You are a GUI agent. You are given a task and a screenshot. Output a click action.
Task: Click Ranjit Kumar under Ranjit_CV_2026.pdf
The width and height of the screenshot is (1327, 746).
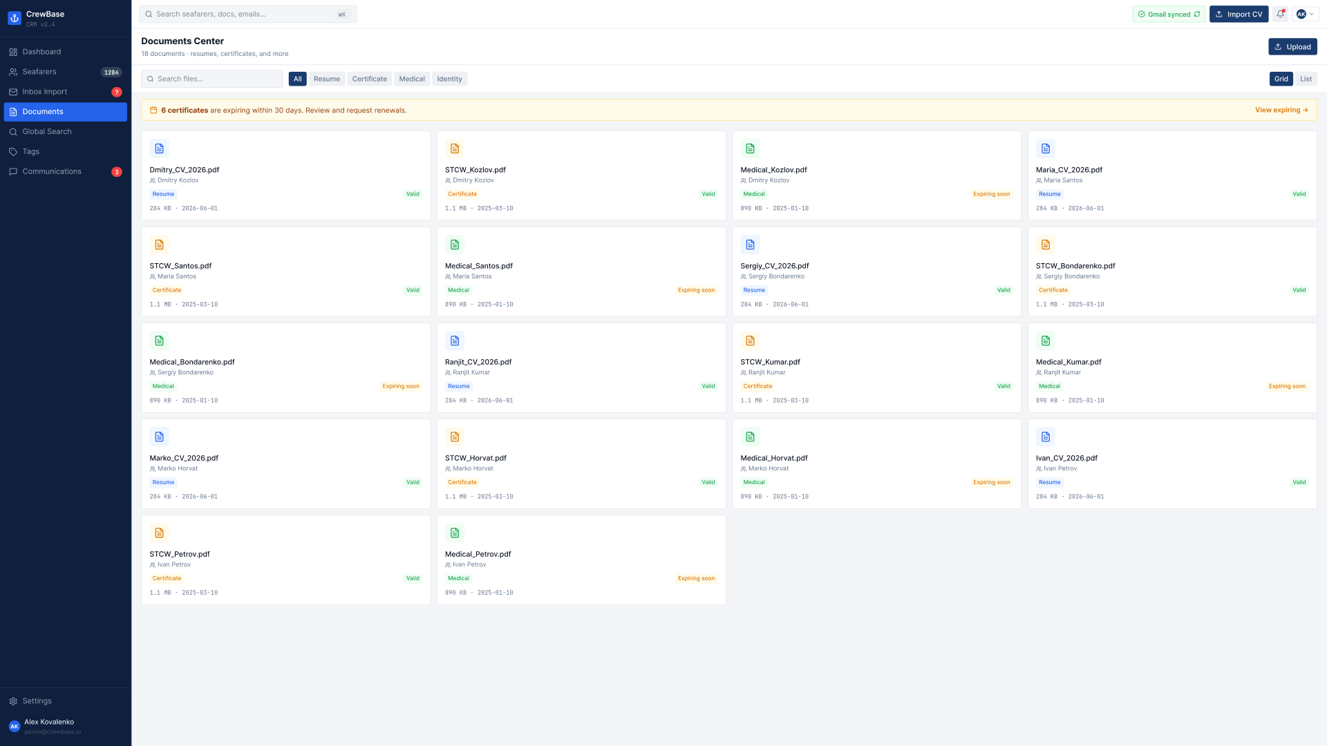[x=471, y=372]
